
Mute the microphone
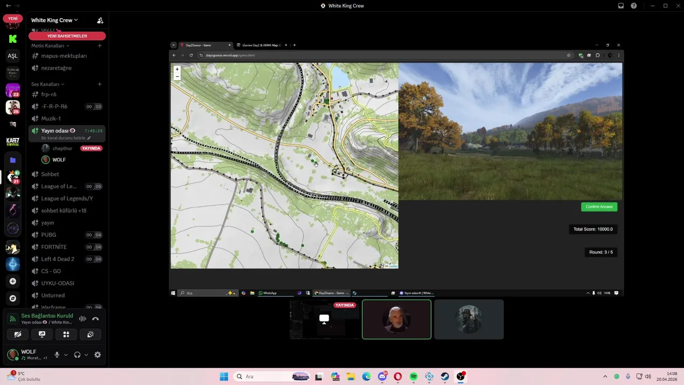57,355
